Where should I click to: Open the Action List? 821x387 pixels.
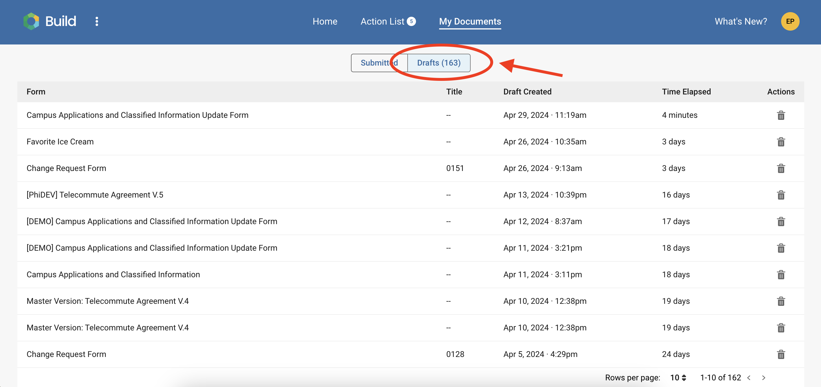pos(382,21)
